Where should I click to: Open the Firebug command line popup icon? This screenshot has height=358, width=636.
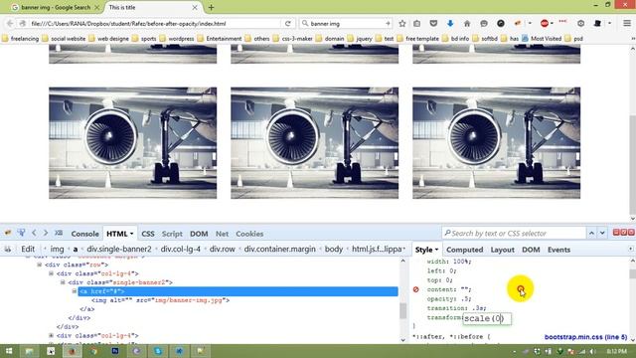(59, 233)
